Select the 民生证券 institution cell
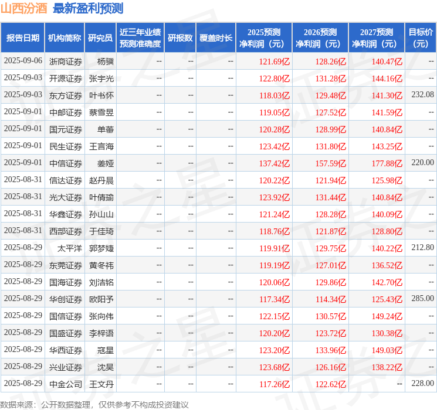 [66, 146]
